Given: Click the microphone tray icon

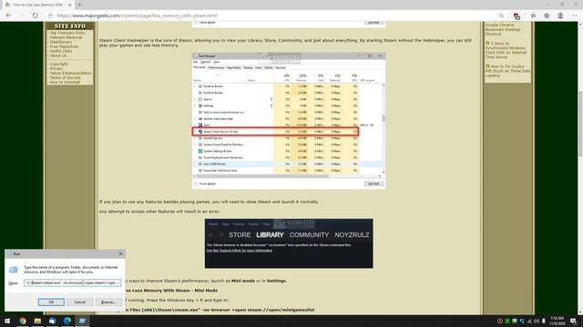Looking at the screenshot, I should click(x=543, y=321).
